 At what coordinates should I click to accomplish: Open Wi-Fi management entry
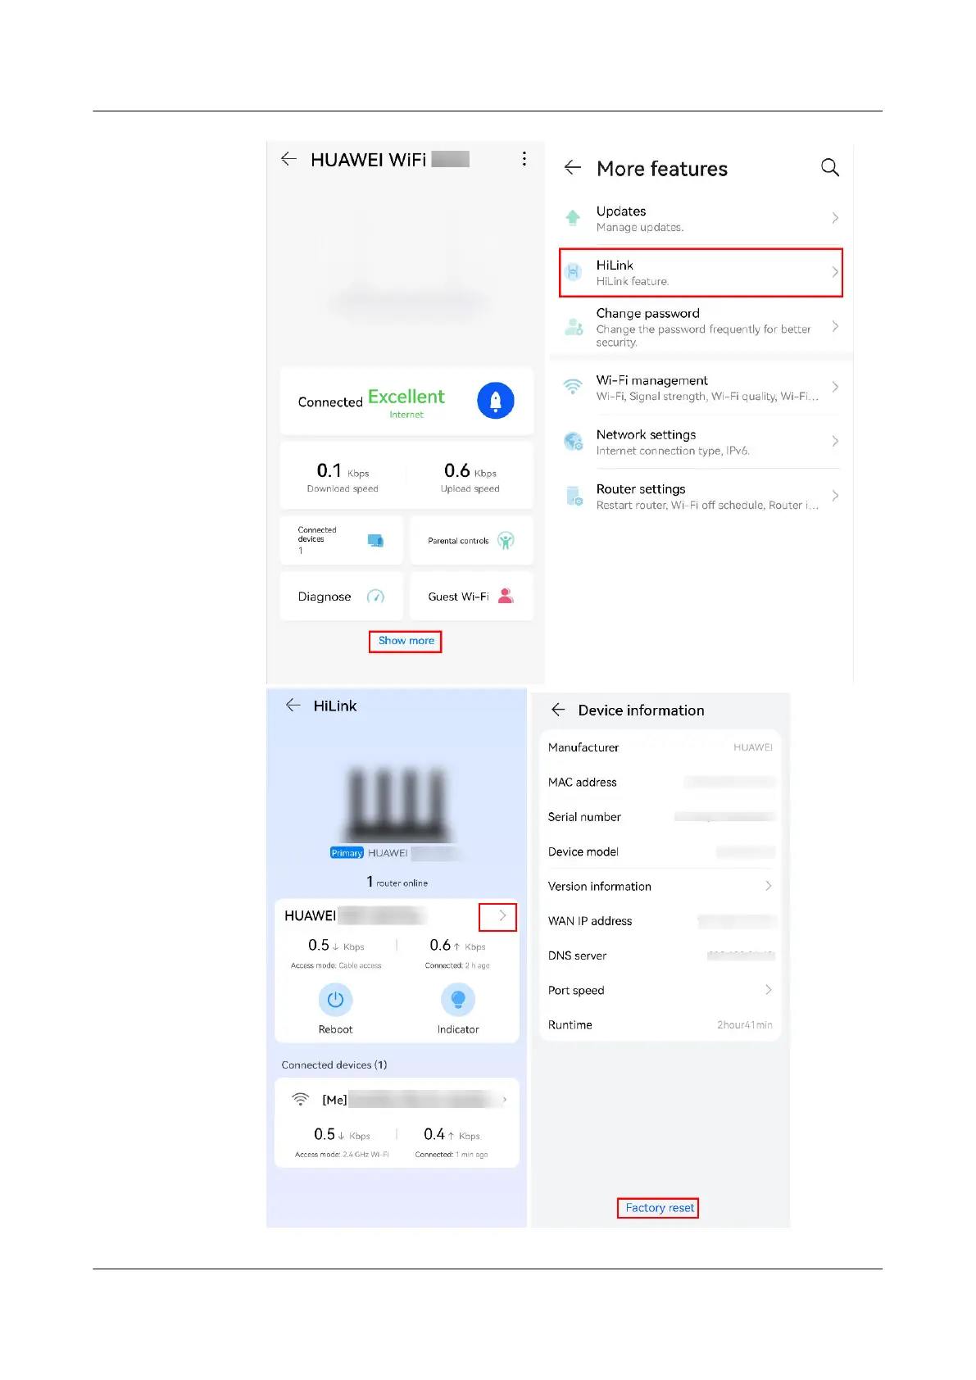[701, 388]
